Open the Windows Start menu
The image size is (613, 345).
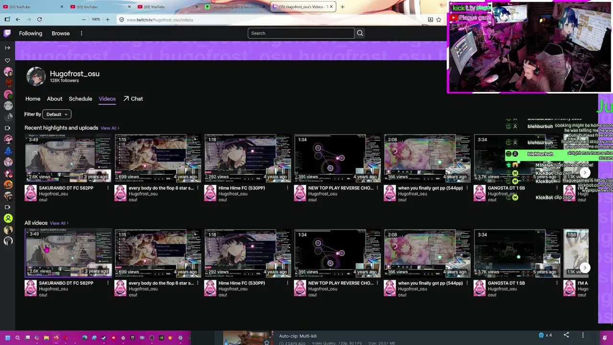tap(7, 338)
